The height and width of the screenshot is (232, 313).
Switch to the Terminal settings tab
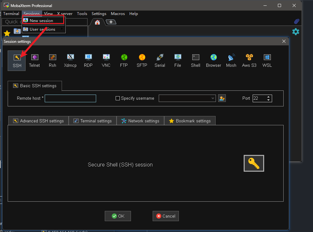pos(93,121)
